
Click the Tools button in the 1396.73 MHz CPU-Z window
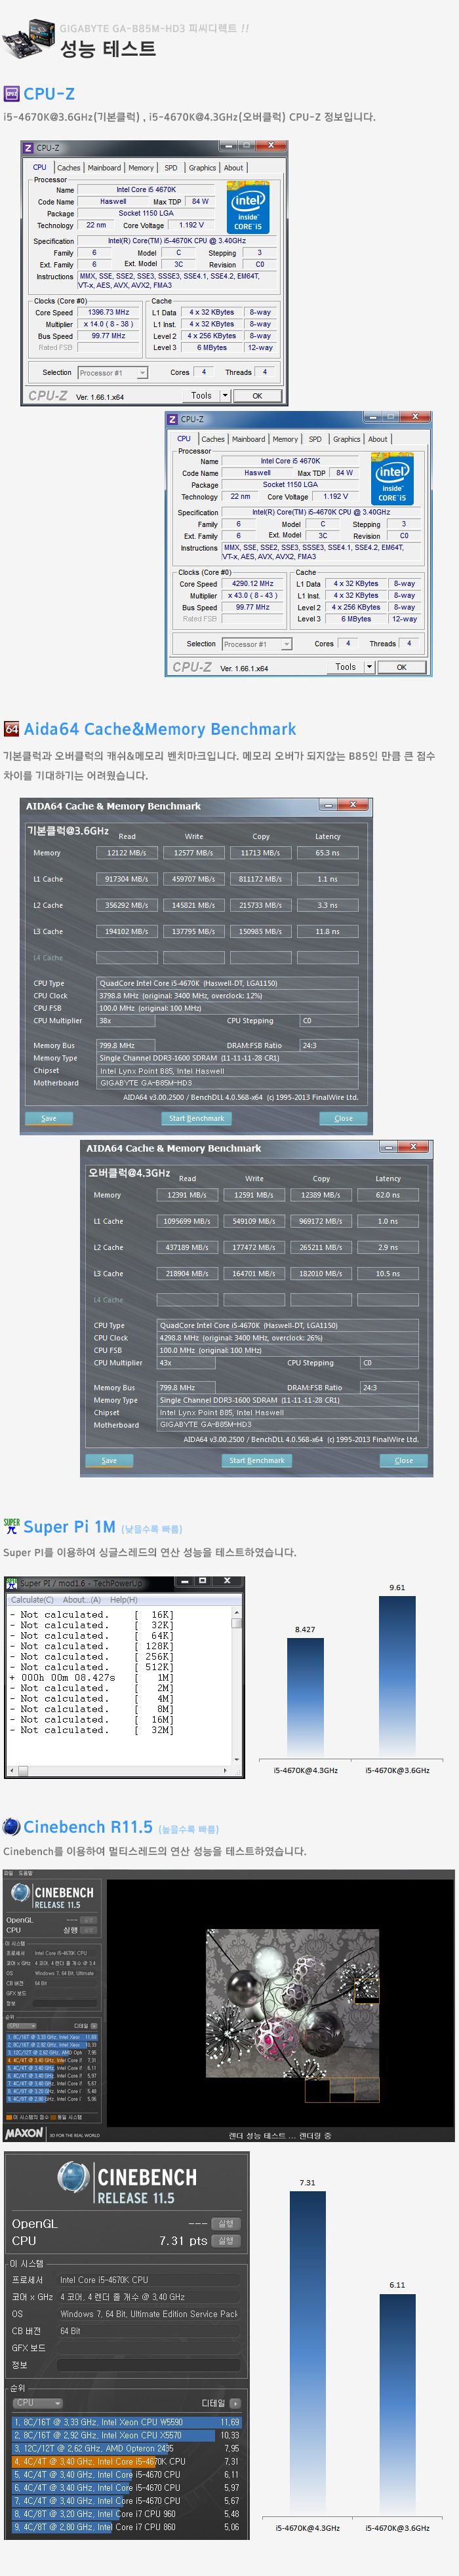(201, 396)
